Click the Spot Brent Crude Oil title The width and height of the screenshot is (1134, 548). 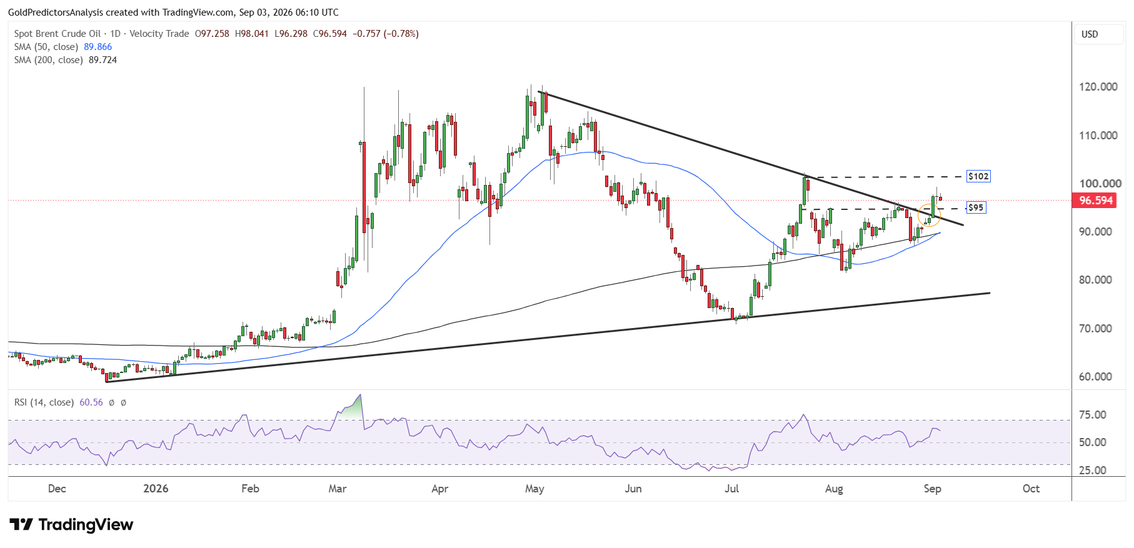click(58, 34)
